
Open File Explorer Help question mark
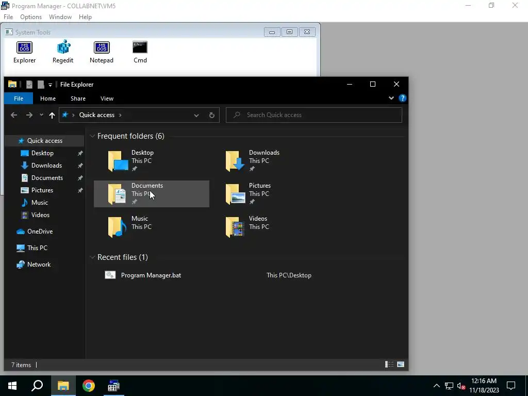tap(402, 98)
